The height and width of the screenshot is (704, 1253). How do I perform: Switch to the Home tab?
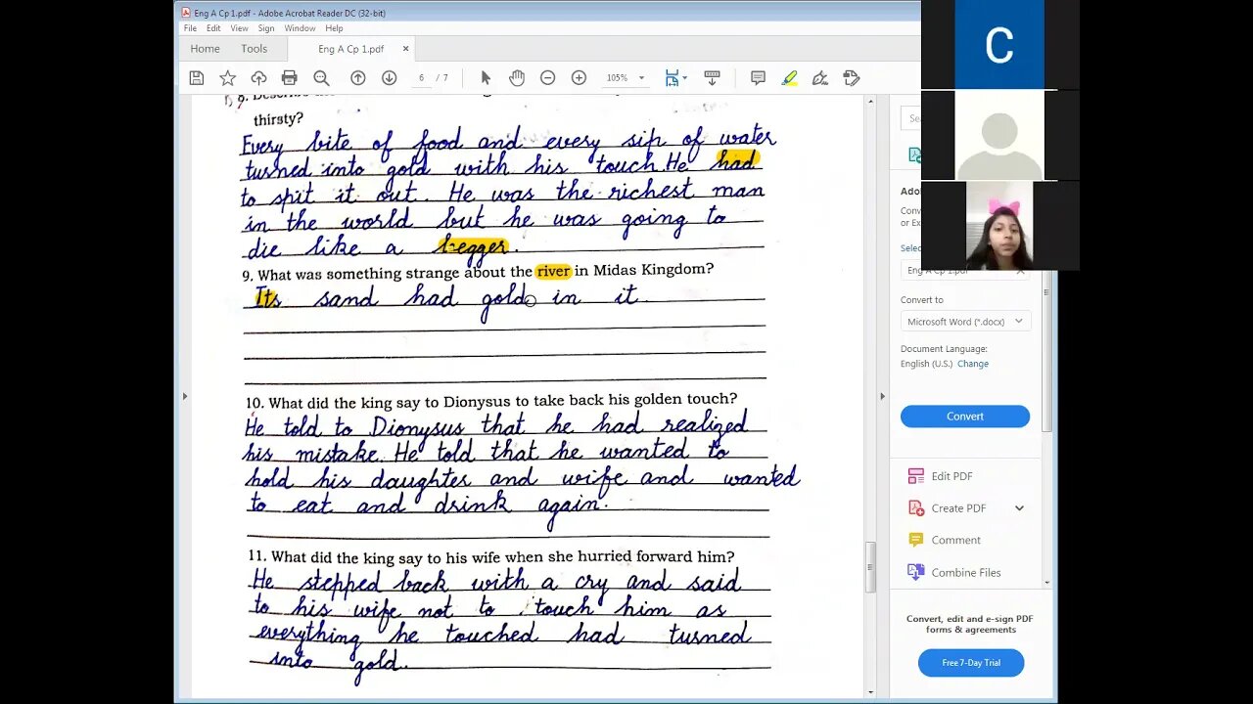(x=206, y=49)
